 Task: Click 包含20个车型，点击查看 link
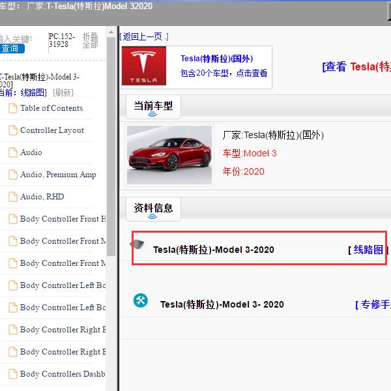coord(224,73)
